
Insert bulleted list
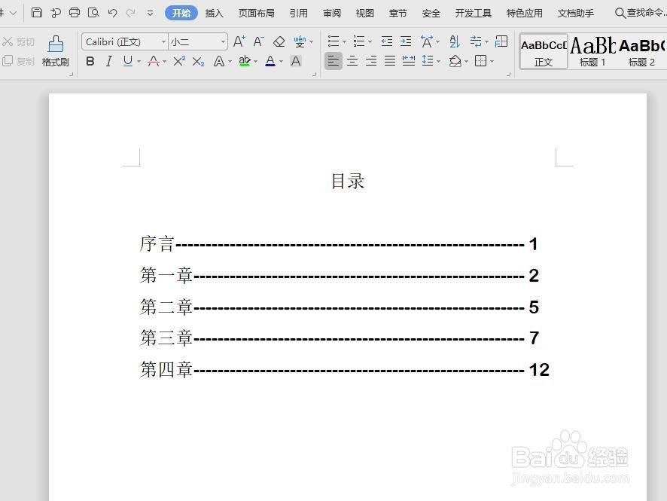click(x=333, y=41)
